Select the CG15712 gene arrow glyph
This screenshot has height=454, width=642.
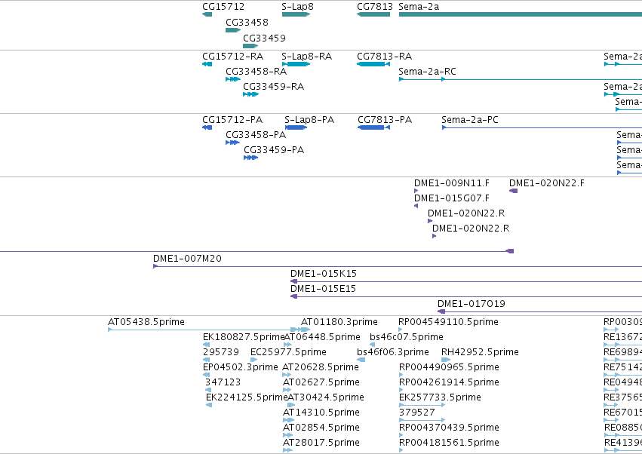pos(207,14)
